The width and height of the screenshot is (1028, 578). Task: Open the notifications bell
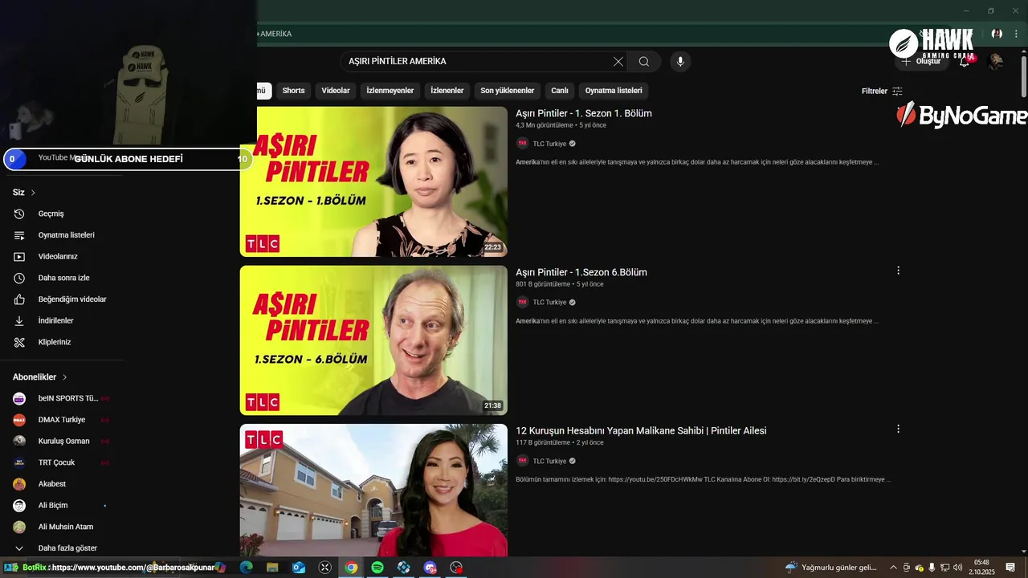[965, 62]
